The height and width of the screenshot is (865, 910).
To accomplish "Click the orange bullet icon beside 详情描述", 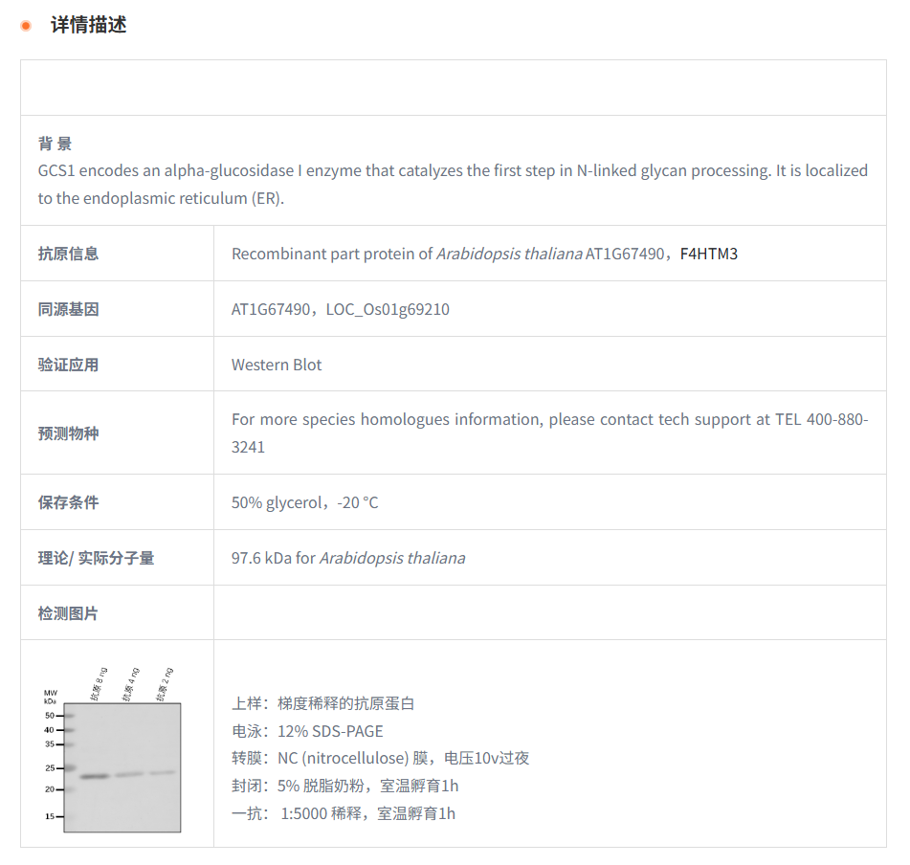I will coord(26,26).
